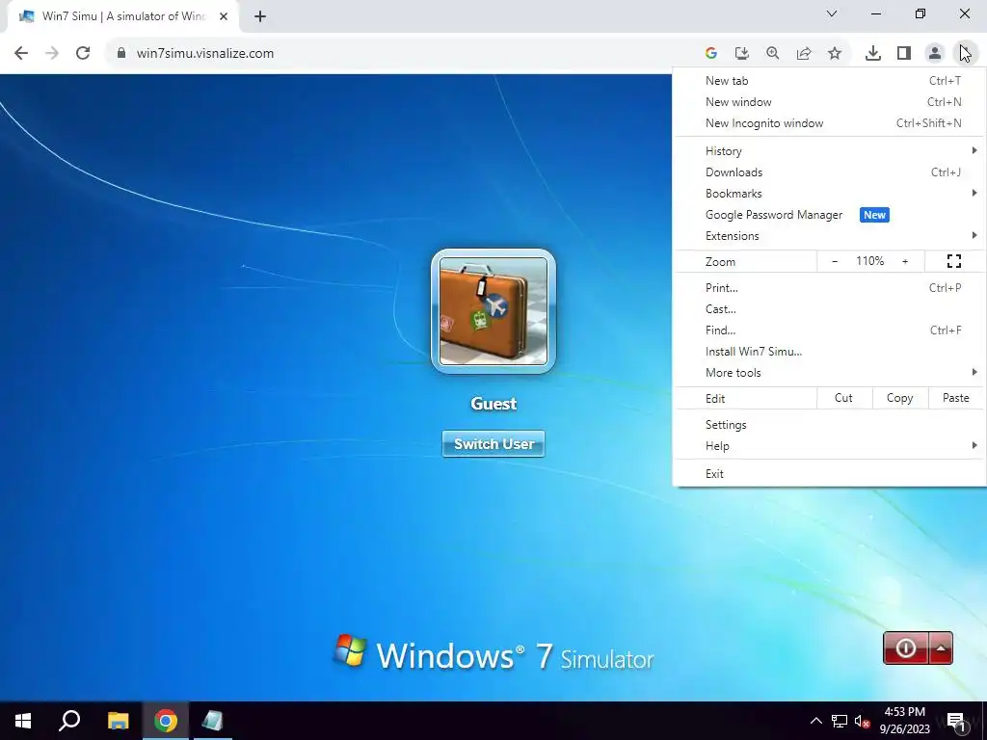Open File Explorer from taskbar
987x740 pixels.
coord(118,721)
